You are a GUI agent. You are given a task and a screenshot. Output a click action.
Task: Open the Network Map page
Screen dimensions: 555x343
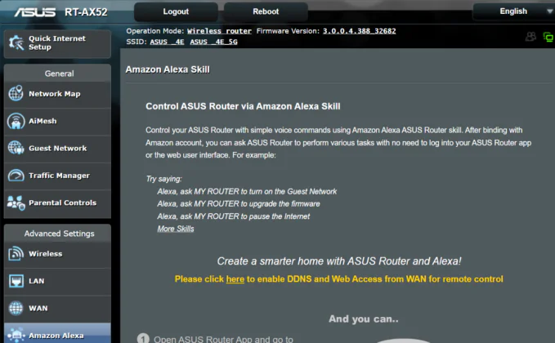[x=57, y=94]
